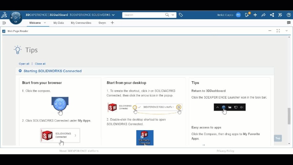Click the desktop shortcut illustration
The image size is (293, 165).
(145, 138)
